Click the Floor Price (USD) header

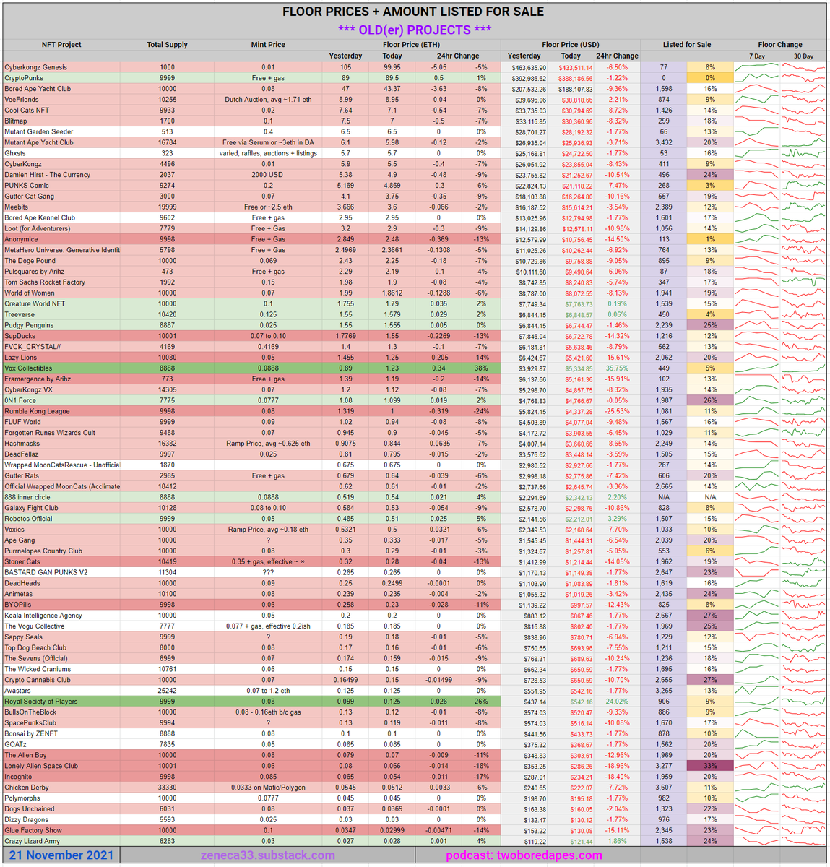571,45
